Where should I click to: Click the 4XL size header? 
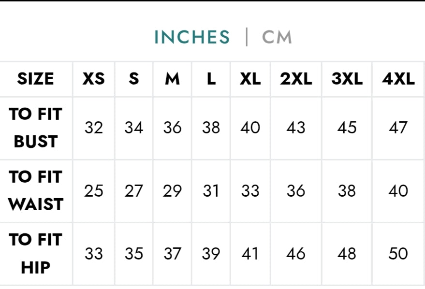click(x=398, y=79)
